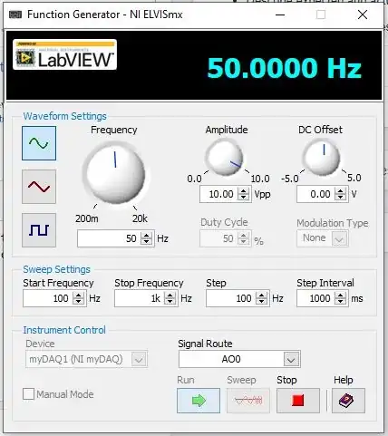Increment the DC Offset stepper
The height and width of the screenshot is (436, 388).
pyautogui.click(x=341, y=190)
